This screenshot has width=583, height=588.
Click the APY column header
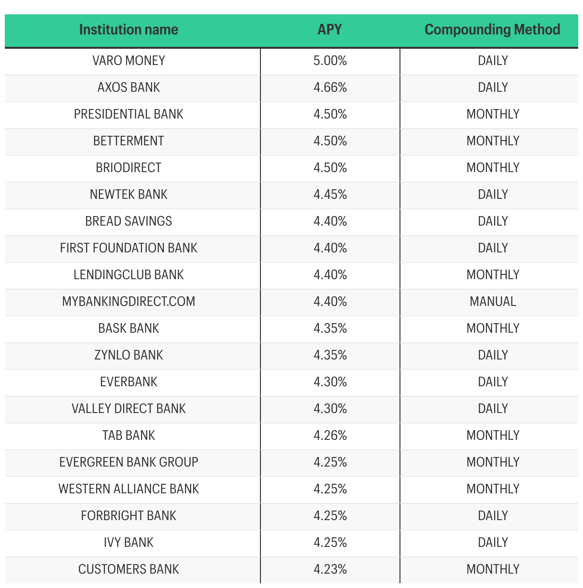(330, 30)
